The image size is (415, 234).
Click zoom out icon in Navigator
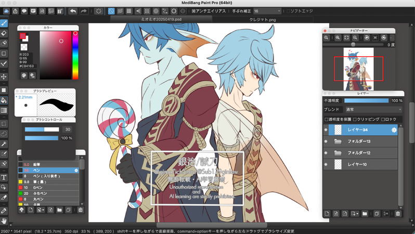coord(355,38)
